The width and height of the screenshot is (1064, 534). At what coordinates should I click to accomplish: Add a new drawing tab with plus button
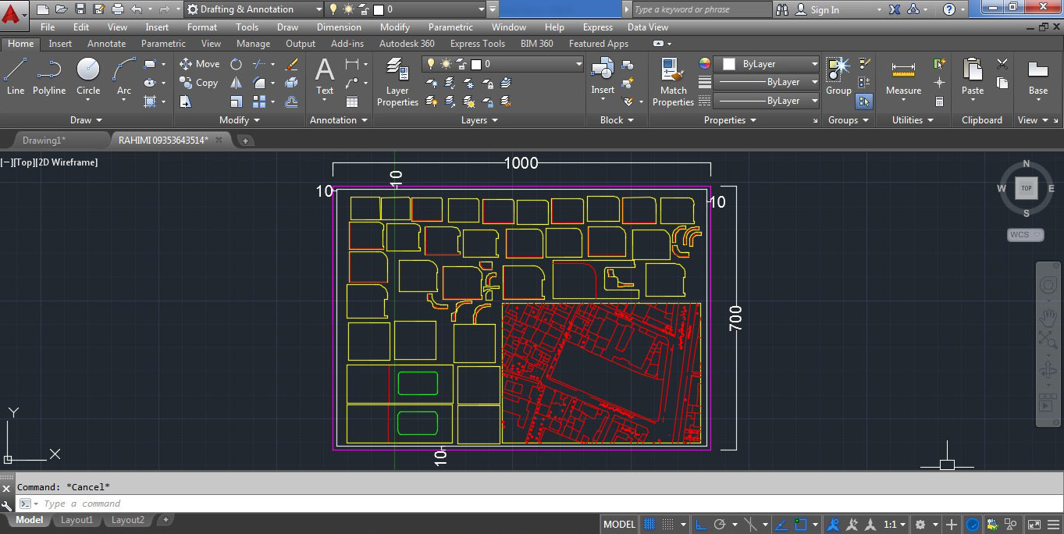[x=245, y=141]
